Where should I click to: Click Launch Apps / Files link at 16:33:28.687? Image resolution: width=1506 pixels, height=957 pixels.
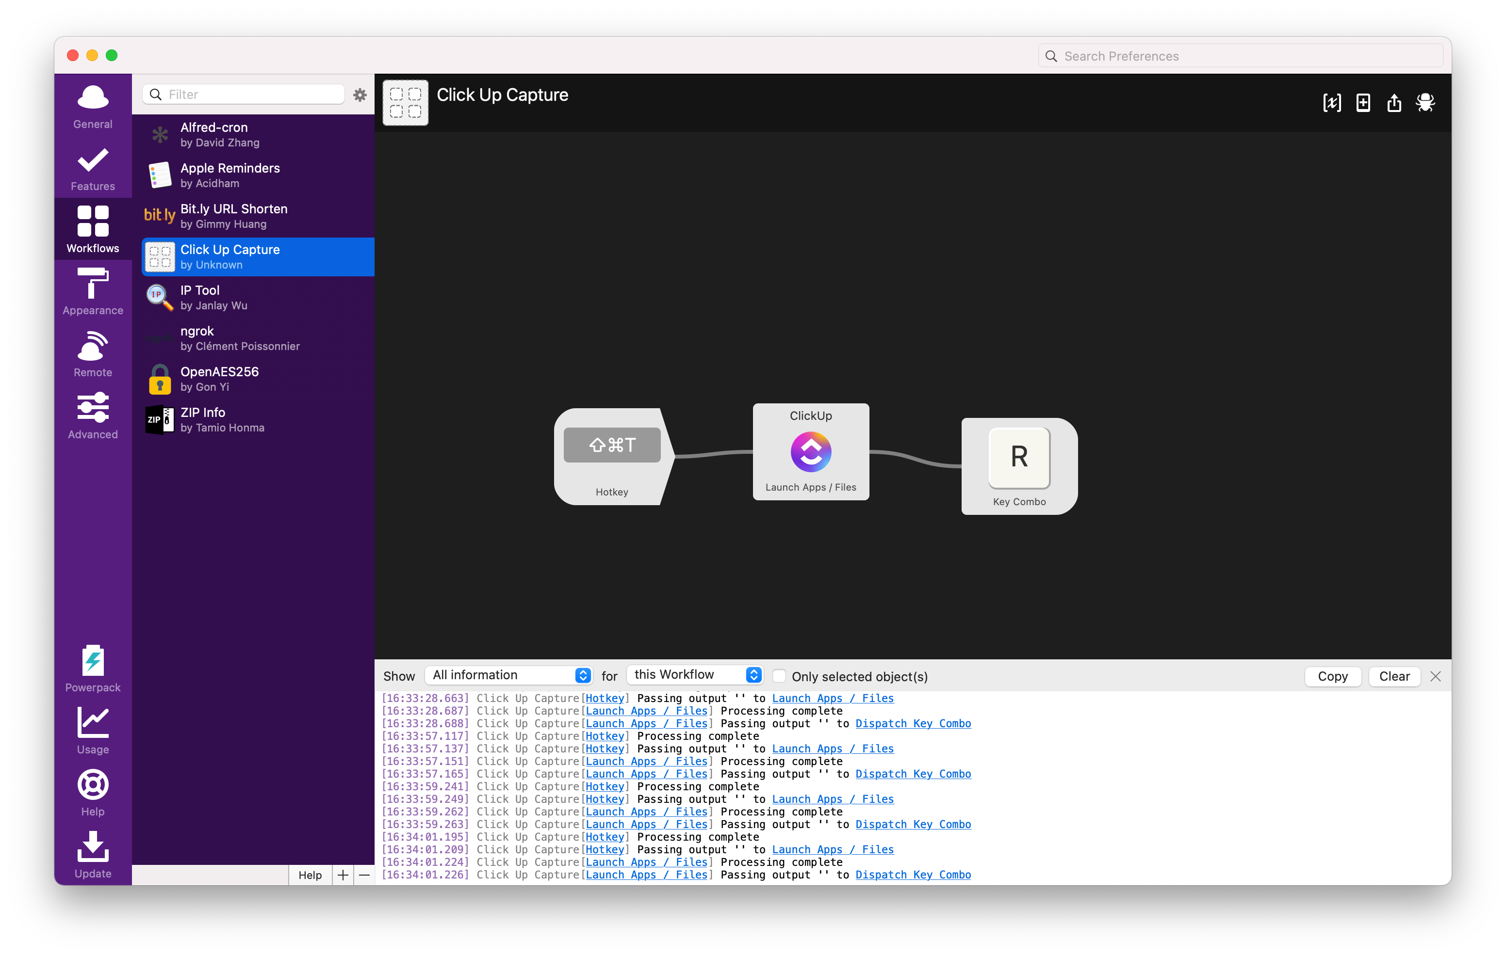tap(646, 711)
